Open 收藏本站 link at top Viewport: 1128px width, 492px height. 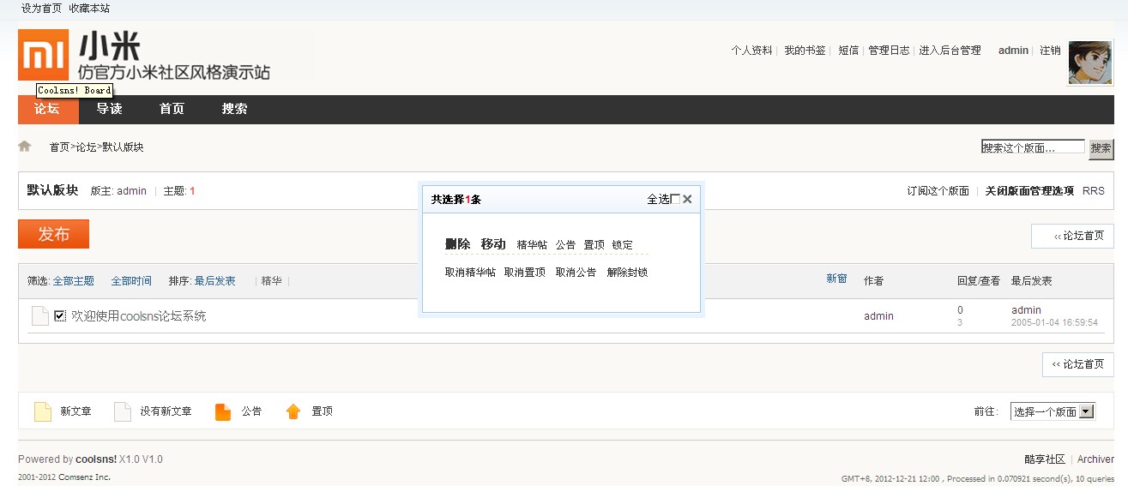pos(89,8)
